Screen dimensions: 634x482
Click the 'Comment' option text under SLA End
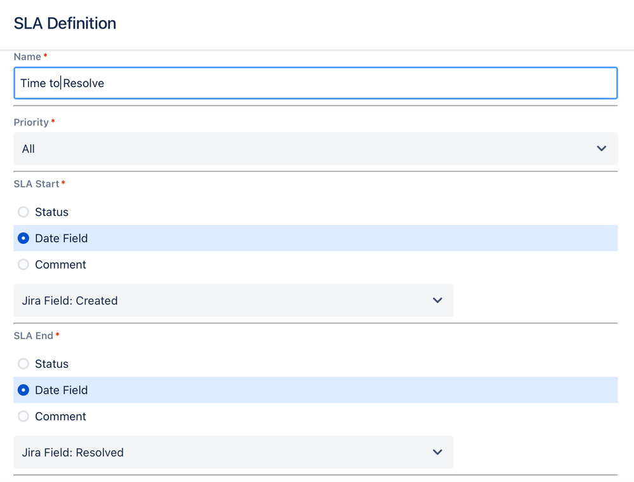tap(60, 416)
